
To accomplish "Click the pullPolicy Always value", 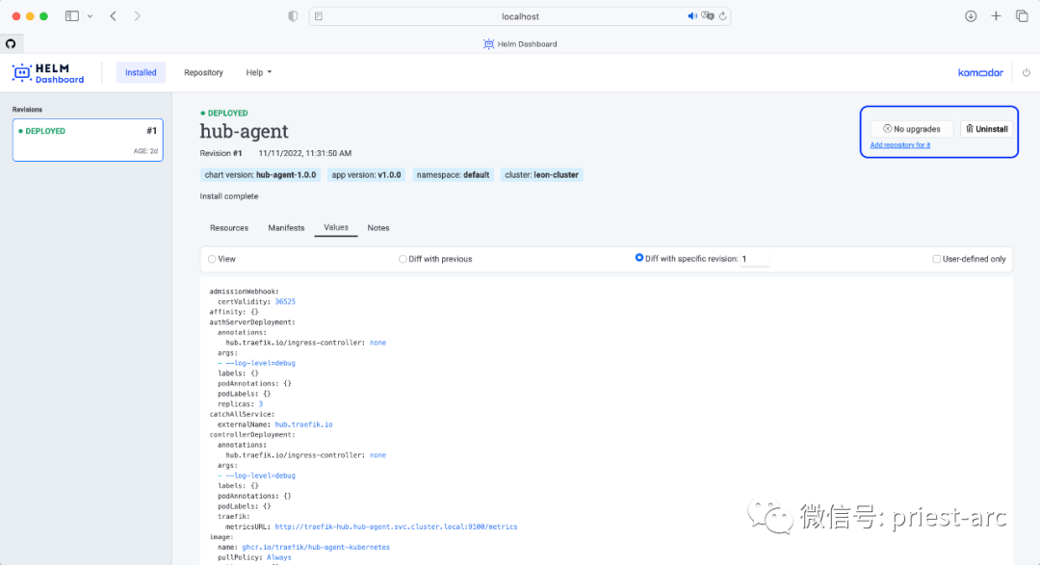I will (278, 557).
